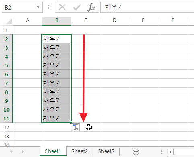Screen dimensions: 194x157
Task: Click cell B11 containing 채우기
Action: (x=56, y=118)
